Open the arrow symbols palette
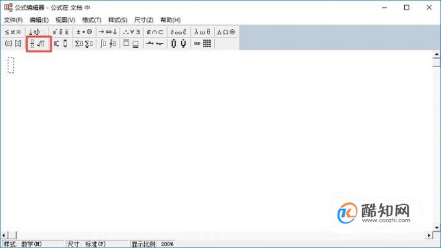This screenshot has height=248, width=441. click(x=108, y=32)
